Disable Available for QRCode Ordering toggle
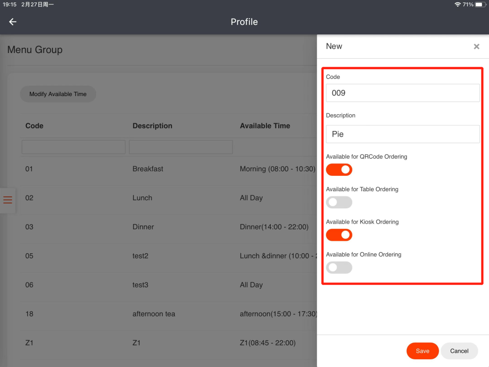 (339, 170)
